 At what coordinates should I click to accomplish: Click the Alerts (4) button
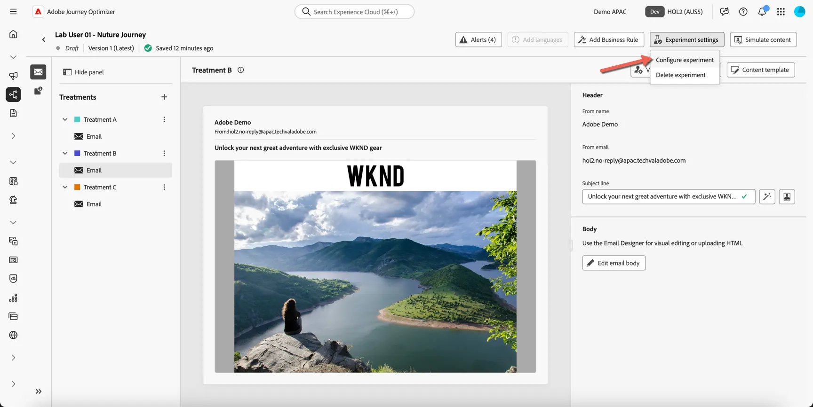click(478, 39)
